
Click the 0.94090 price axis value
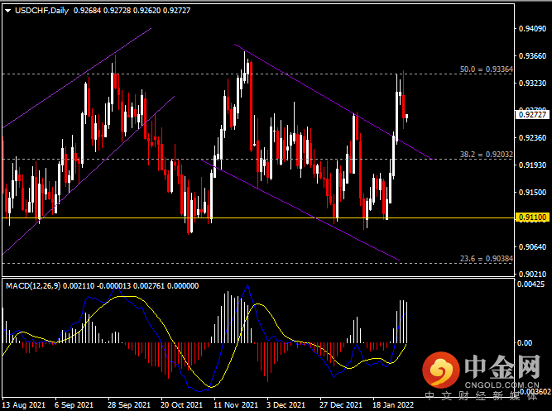point(533,28)
